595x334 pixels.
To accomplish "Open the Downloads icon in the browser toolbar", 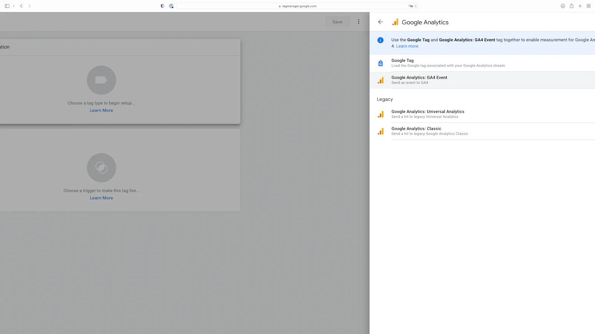I will pyautogui.click(x=563, y=6).
